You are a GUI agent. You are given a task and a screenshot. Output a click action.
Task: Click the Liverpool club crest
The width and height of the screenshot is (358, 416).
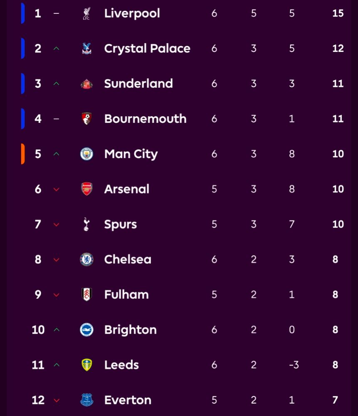click(x=86, y=14)
